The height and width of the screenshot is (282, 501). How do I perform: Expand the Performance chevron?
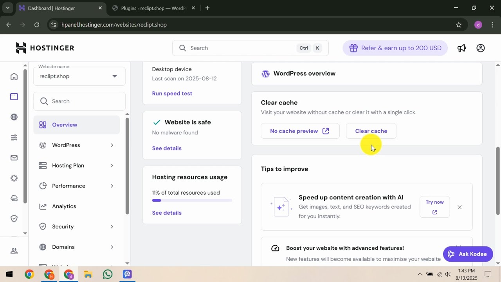point(112,186)
